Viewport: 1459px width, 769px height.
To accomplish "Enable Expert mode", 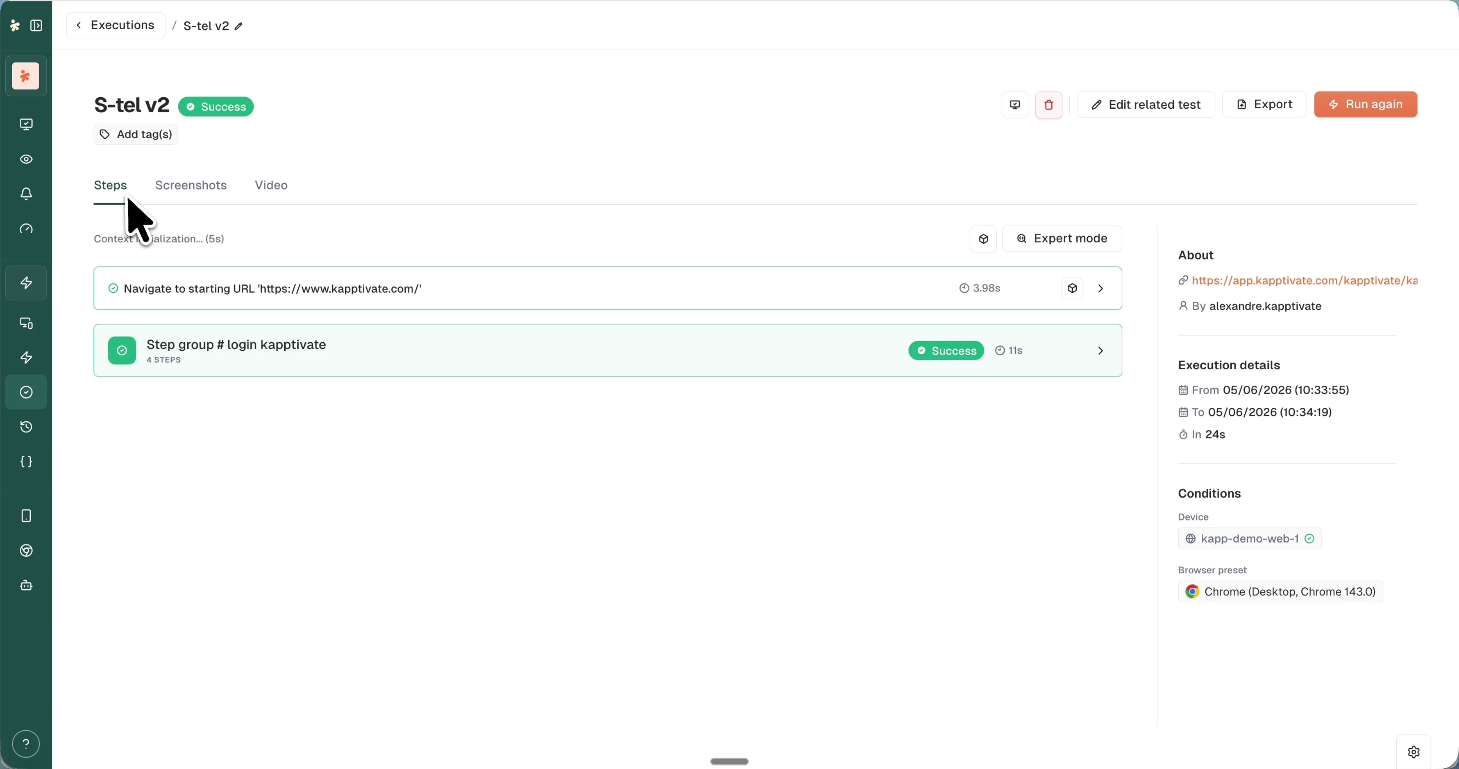I will coord(1062,239).
